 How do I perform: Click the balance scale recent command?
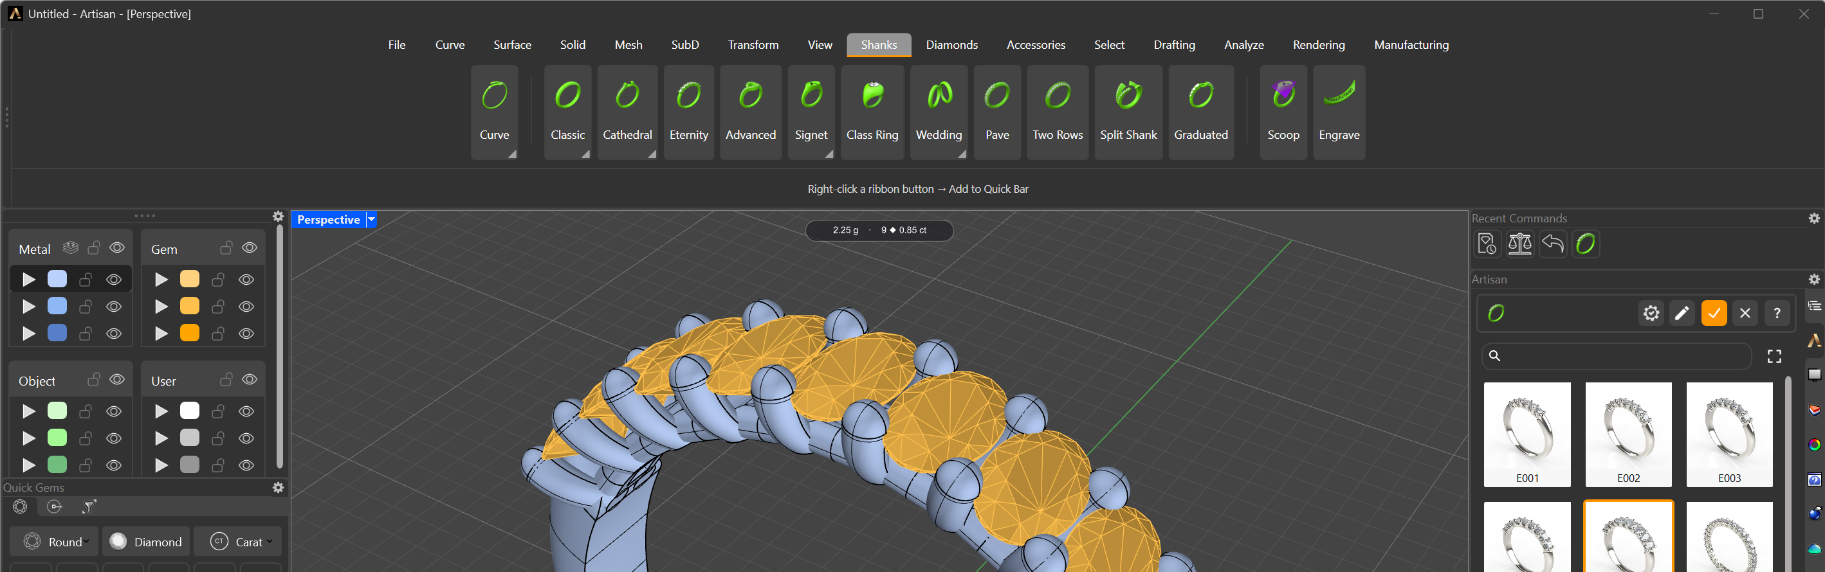(x=1519, y=244)
